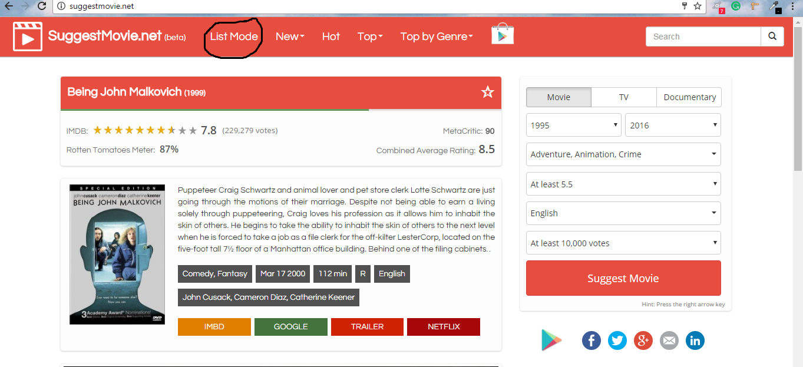
Task: Open the At least 10,000 votes dropdown
Action: (x=623, y=243)
